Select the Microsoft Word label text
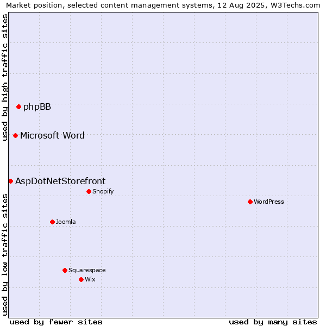 pyautogui.click(x=52, y=135)
